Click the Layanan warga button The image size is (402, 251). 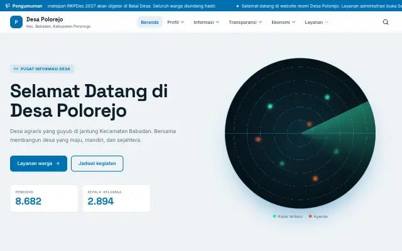coord(38,163)
